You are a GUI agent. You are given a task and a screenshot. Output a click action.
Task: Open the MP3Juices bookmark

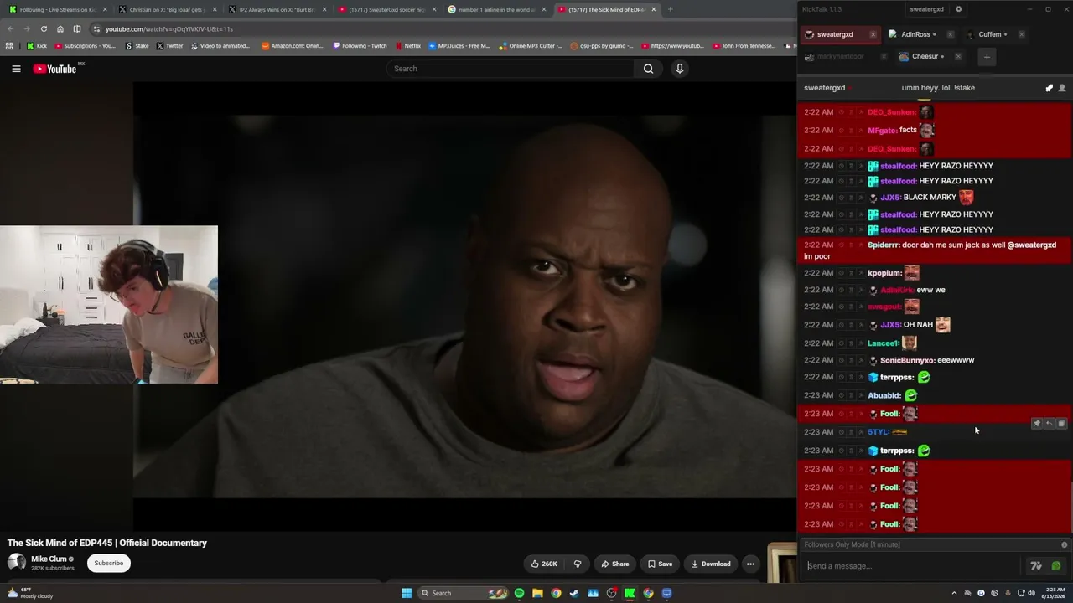point(459,46)
